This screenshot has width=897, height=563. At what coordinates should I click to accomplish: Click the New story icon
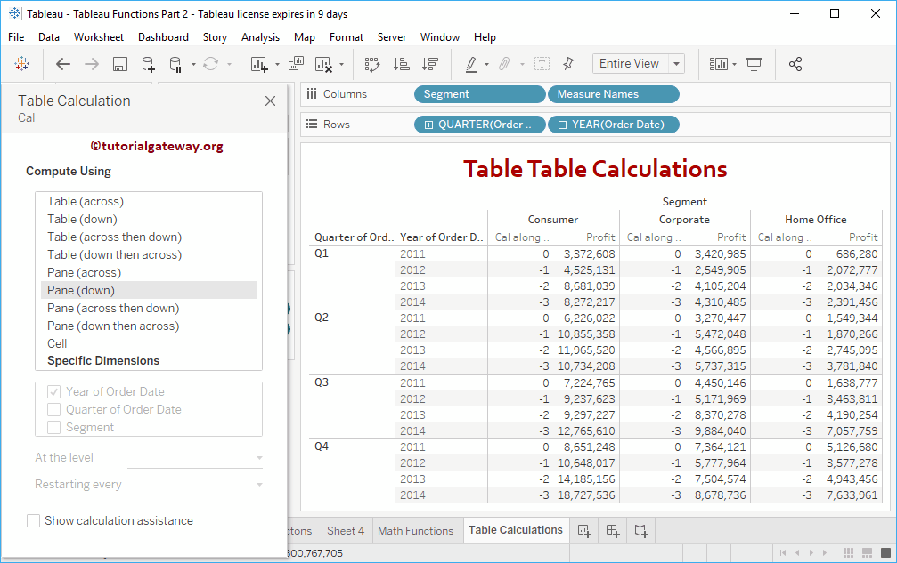click(641, 531)
